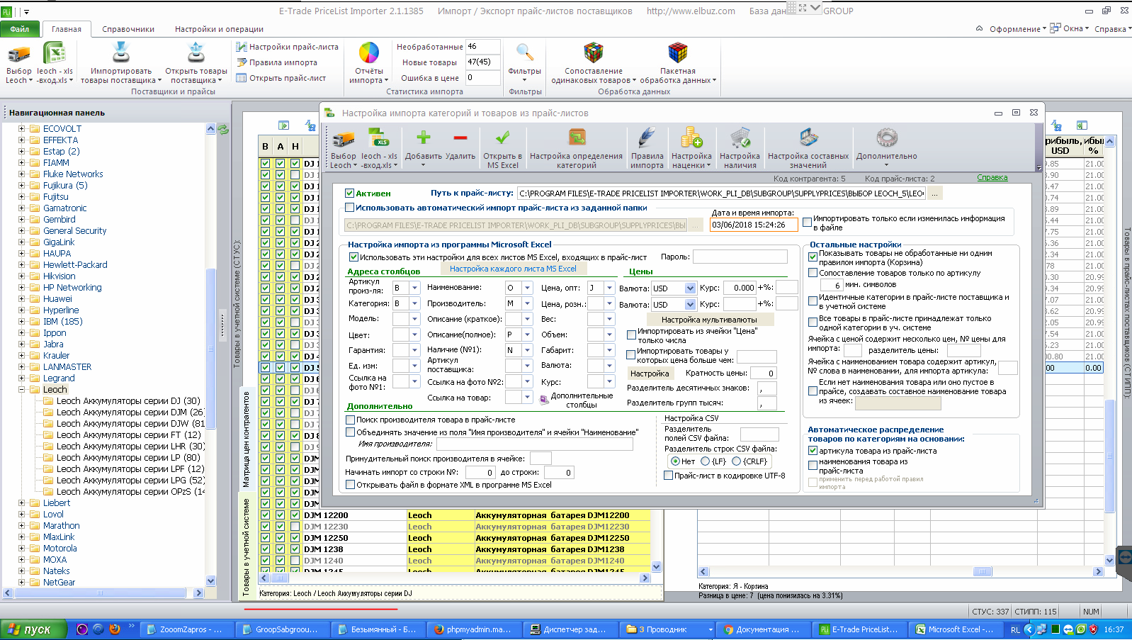This screenshot has width=1132, height=640.
Task: Enable Поиск производителя товара в прайс-листе
Action: 350,420
